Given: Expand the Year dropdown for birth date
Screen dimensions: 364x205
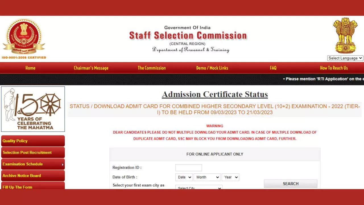Looking at the screenshot, I should point(230,177).
